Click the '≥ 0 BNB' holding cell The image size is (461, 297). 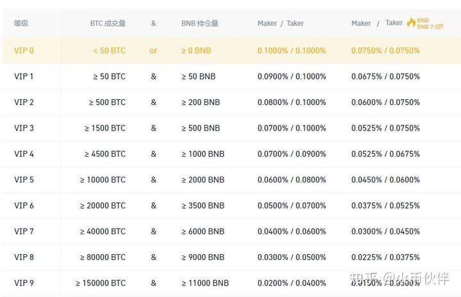[x=196, y=51]
